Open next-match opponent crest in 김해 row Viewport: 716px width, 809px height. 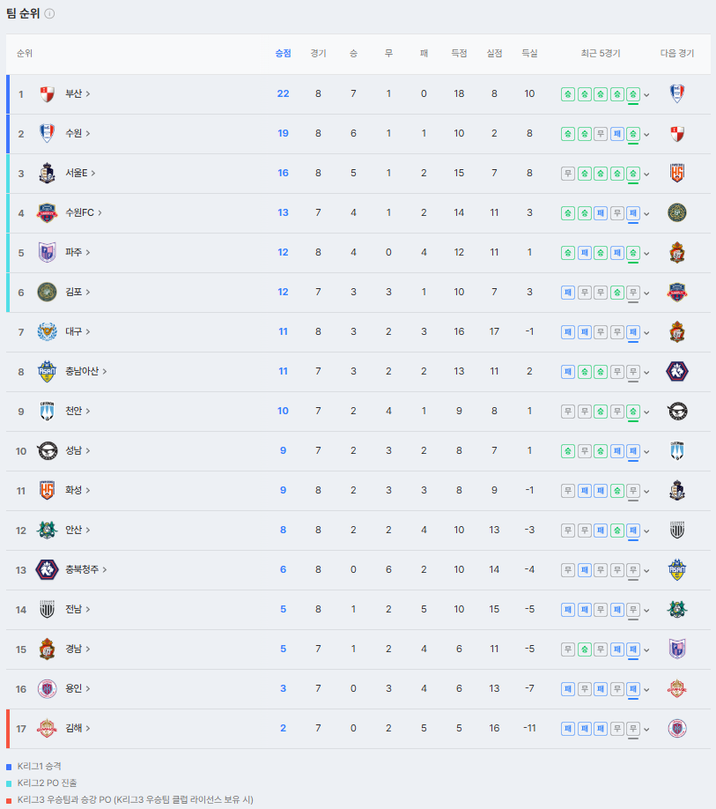(677, 728)
